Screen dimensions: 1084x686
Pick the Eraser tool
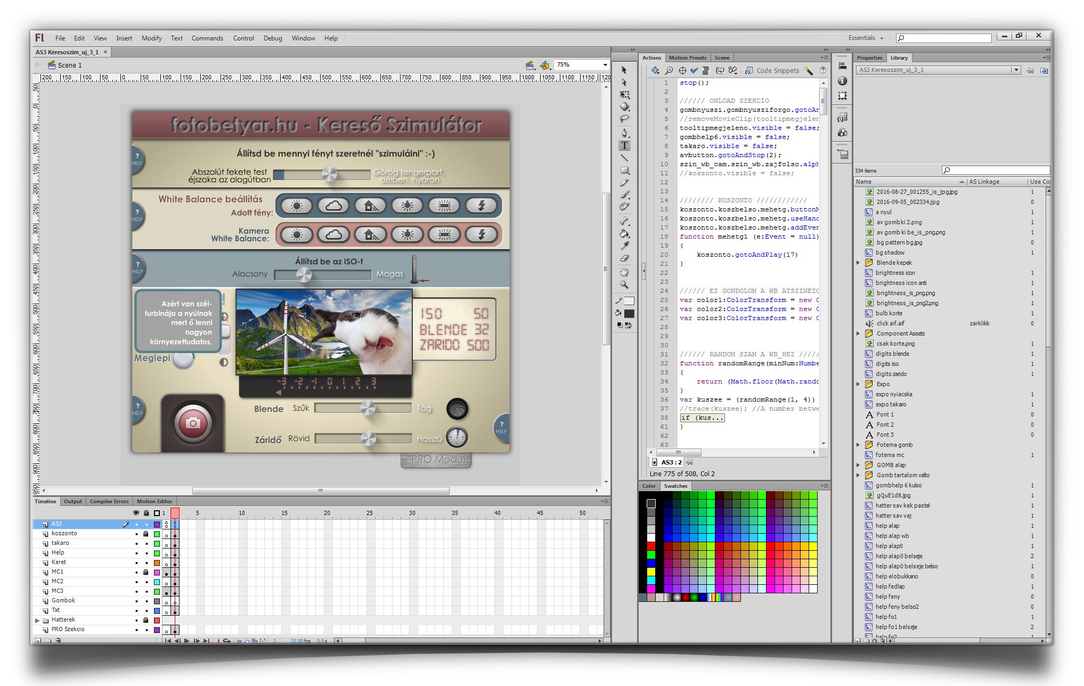coord(625,258)
